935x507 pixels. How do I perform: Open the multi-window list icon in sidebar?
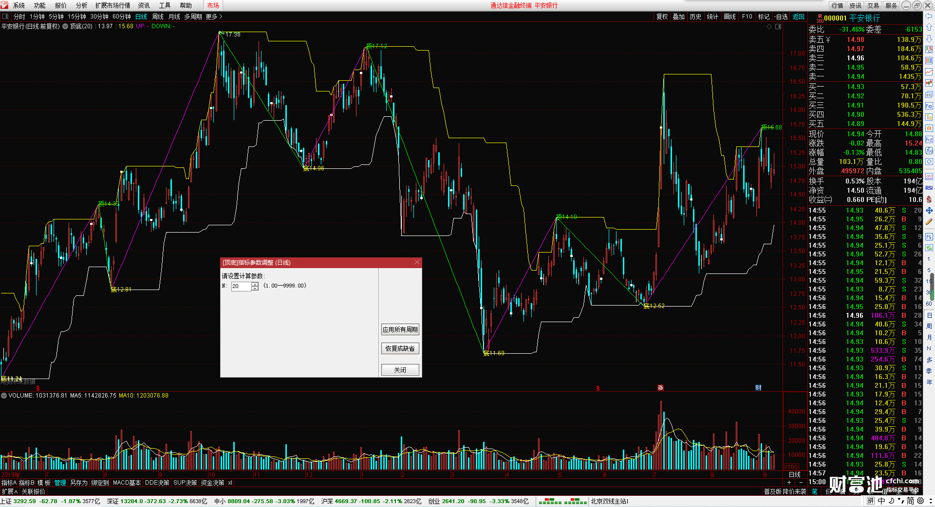tap(929, 94)
